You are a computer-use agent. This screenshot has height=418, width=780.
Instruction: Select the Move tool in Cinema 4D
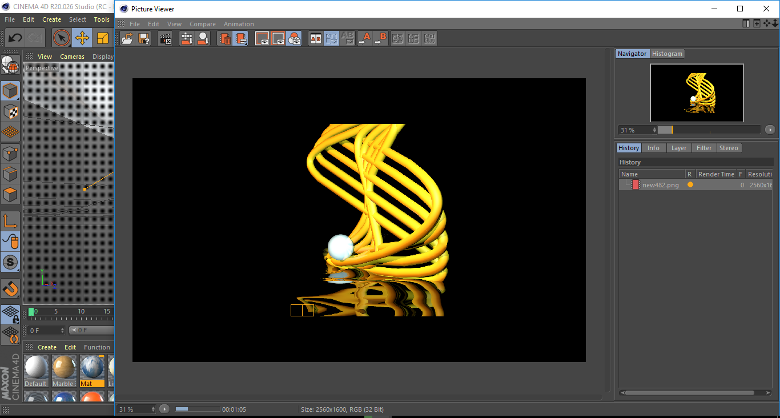pyautogui.click(x=82, y=38)
